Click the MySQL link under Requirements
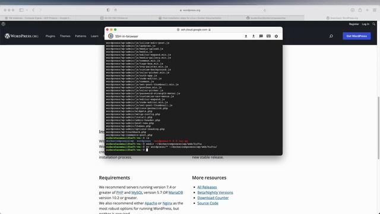The image size is (380, 214). pyautogui.click(x=137, y=193)
